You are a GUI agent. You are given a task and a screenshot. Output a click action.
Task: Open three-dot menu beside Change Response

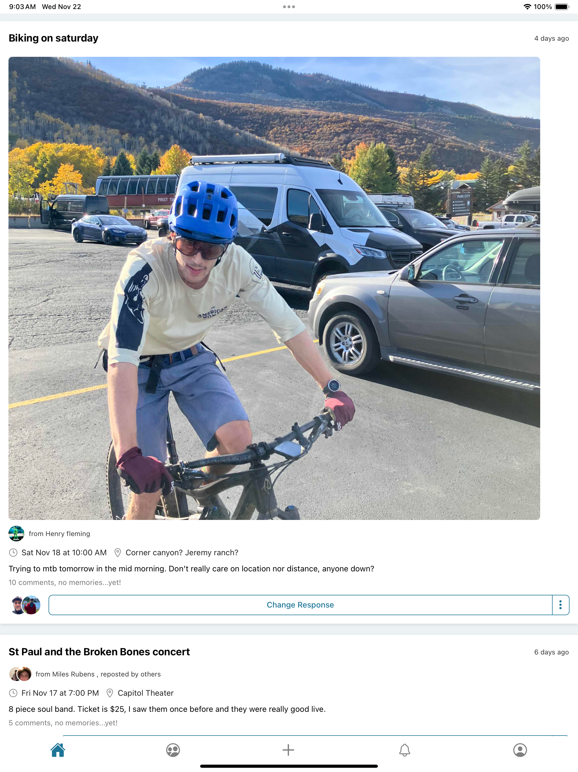560,605
